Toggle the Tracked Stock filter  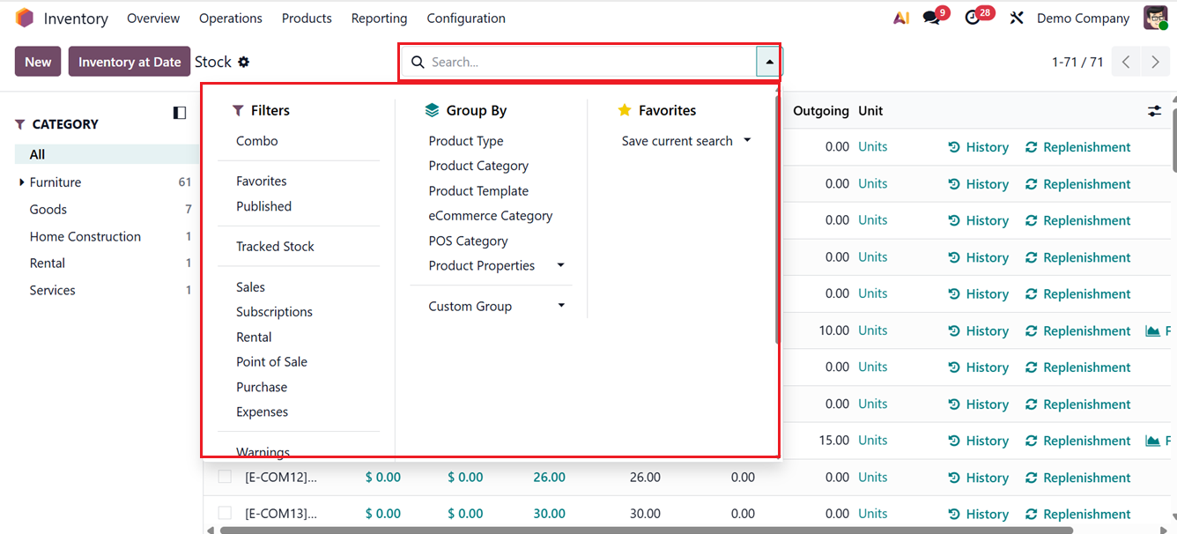coord(275,247)
